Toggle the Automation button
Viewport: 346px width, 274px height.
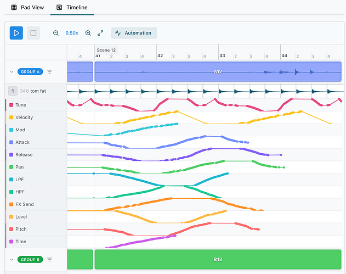(x=134, y=33)
